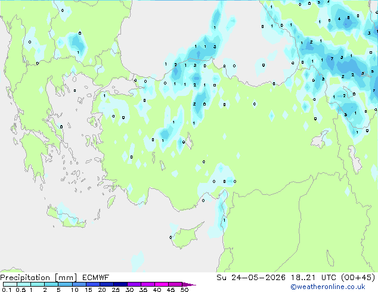Viewport: 378px width, 292px height.
Task: Select the legend value 0.5
Action: click(x=21, y=290)
